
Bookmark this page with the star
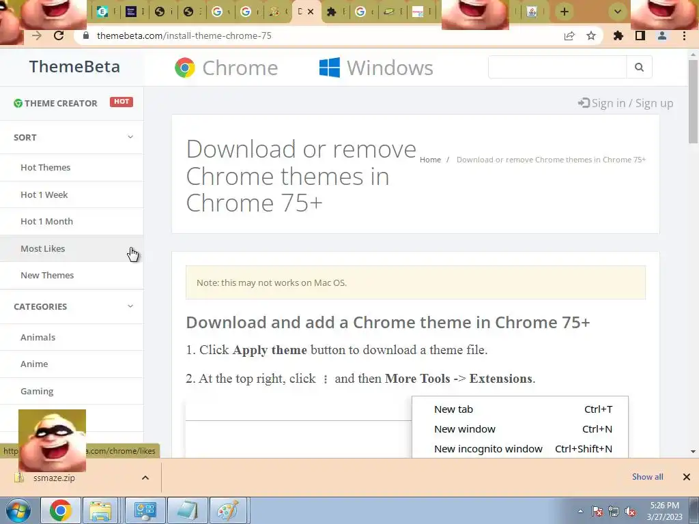(590, 35)
